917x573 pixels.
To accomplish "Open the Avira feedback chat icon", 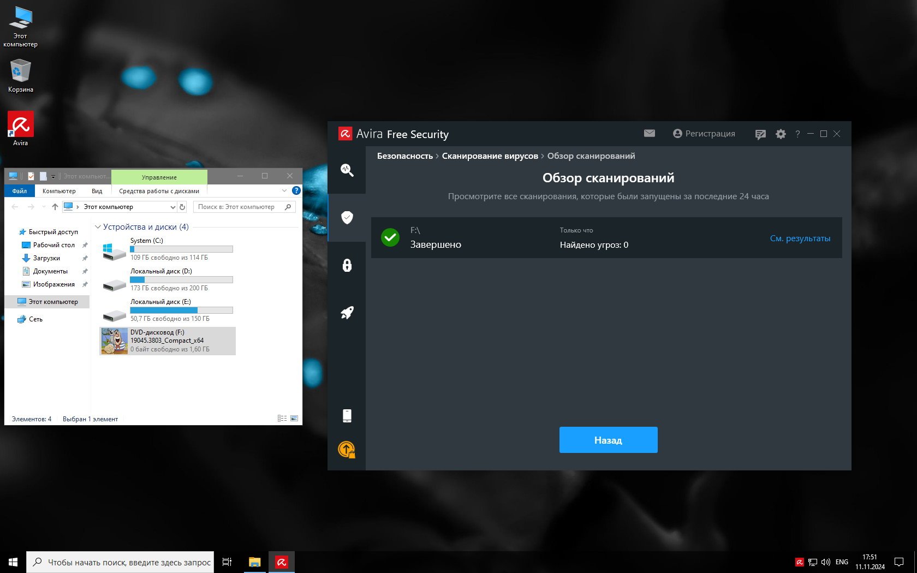I will 760,134.
